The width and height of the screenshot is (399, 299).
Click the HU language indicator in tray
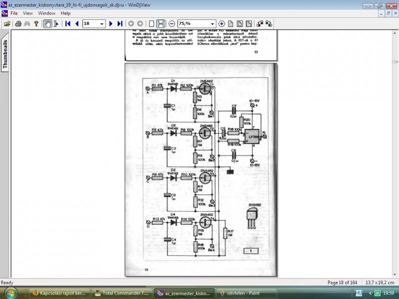point(359,293)
